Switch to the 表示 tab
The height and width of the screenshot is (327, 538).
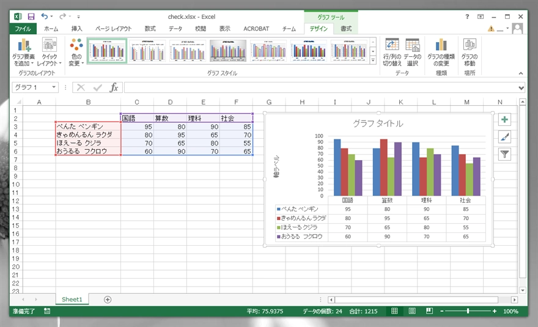pyautogui.click(x=225, y=29)
